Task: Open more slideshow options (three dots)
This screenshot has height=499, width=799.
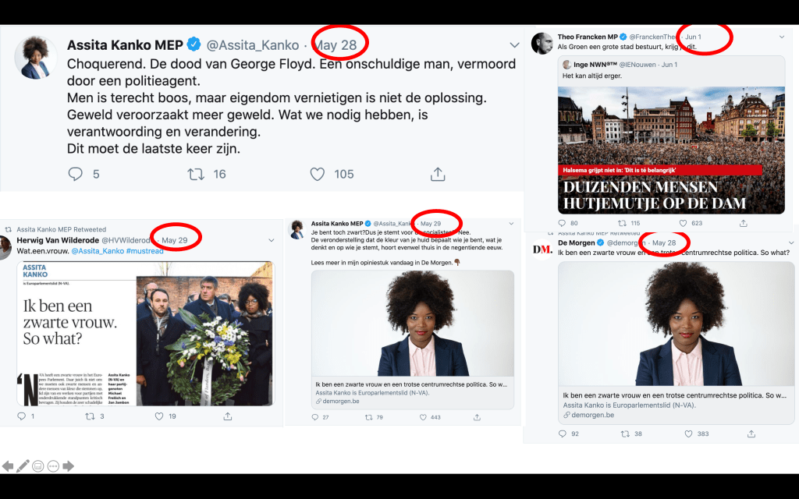Action: (53, 466)
